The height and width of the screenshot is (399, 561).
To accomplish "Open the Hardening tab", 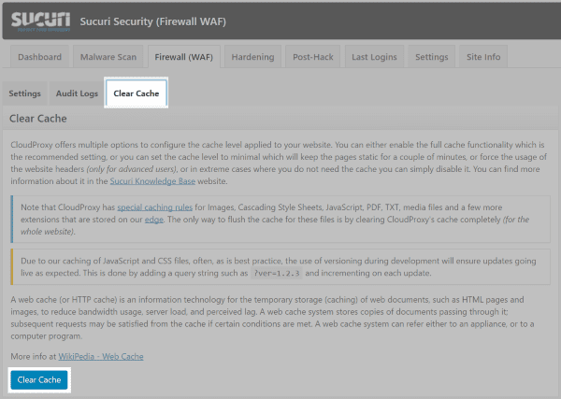I will [x=252, y=57].
